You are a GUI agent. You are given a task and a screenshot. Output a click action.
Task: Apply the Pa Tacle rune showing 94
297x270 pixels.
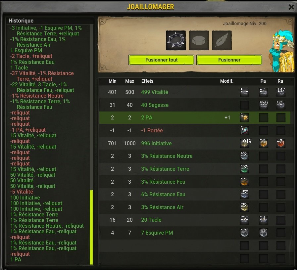pos(264,220)
